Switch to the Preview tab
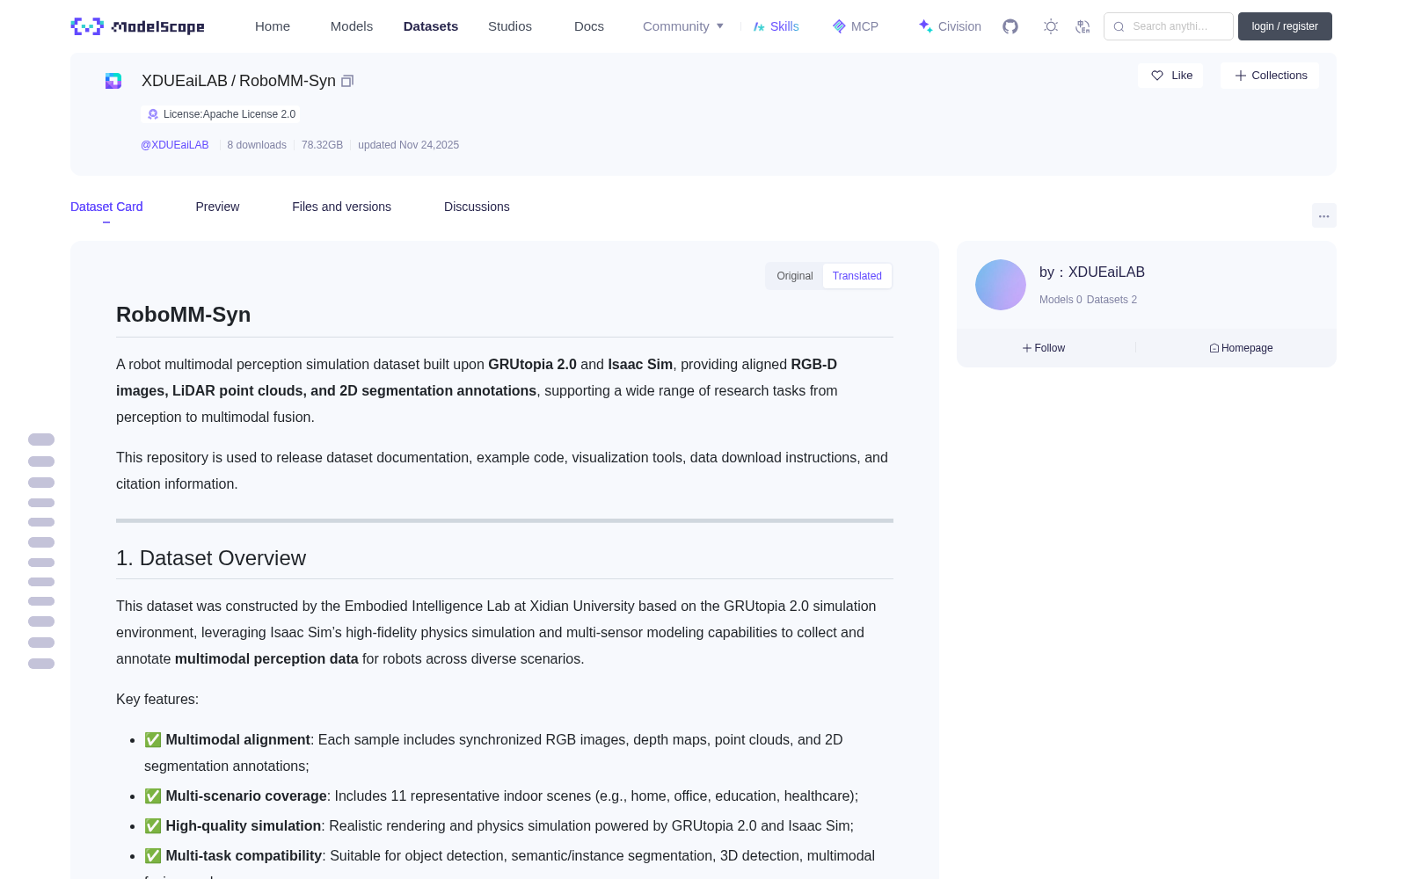The image size is (1407, 879). coord(217,207)
